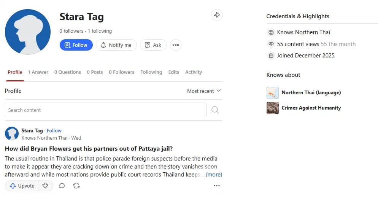Switch to the 1 Answer tab
The height and width of the screenshot is (202, 378).
click(38, 72)
